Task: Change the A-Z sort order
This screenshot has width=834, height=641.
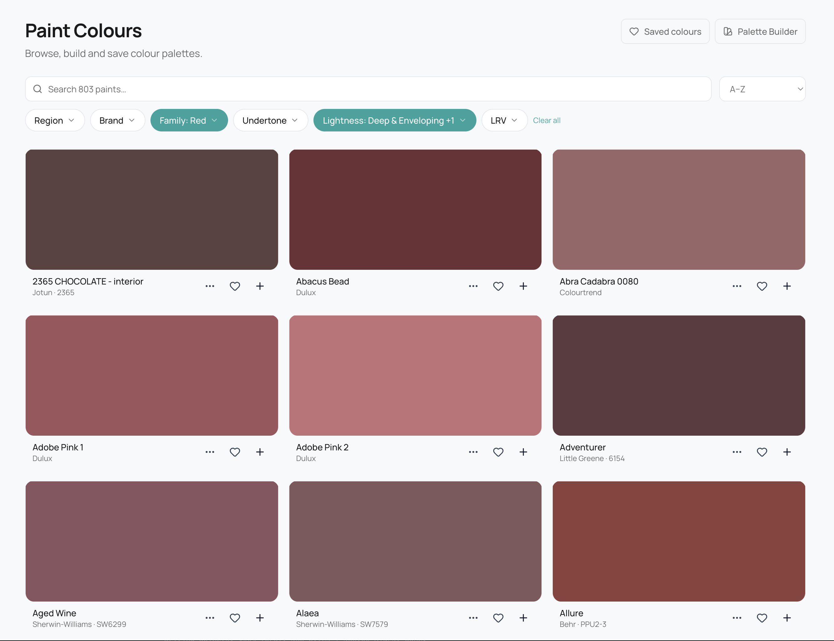Action: pos(762,89)
